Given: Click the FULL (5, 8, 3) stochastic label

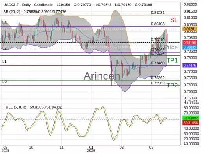Looking at the screenshot, I should coord(15,107).
